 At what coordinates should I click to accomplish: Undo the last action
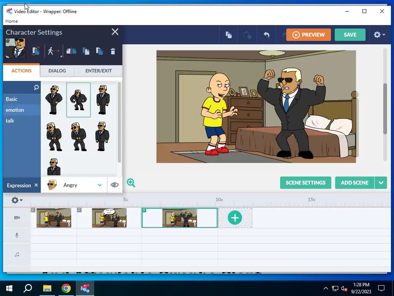pos(267,35)
